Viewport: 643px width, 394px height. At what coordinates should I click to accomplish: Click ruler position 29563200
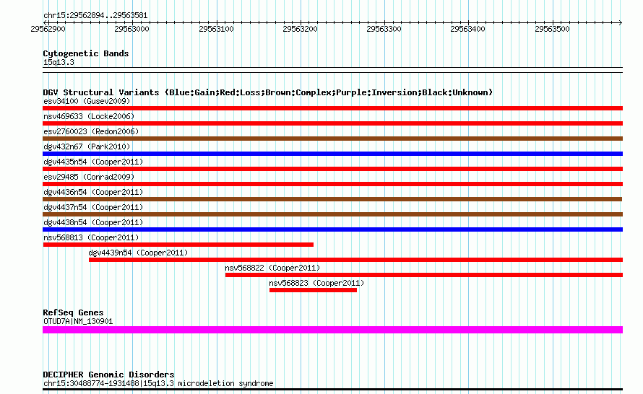coord(300,29)
